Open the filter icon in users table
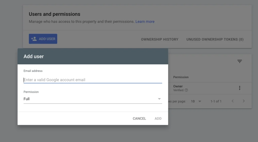Viewport: 258px width, 142px height. coord(240,61)
